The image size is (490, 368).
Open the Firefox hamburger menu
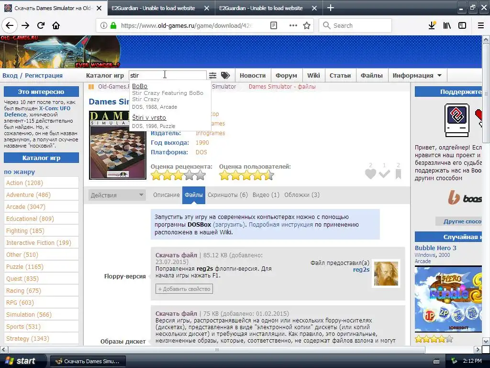(x=481, y=25)
